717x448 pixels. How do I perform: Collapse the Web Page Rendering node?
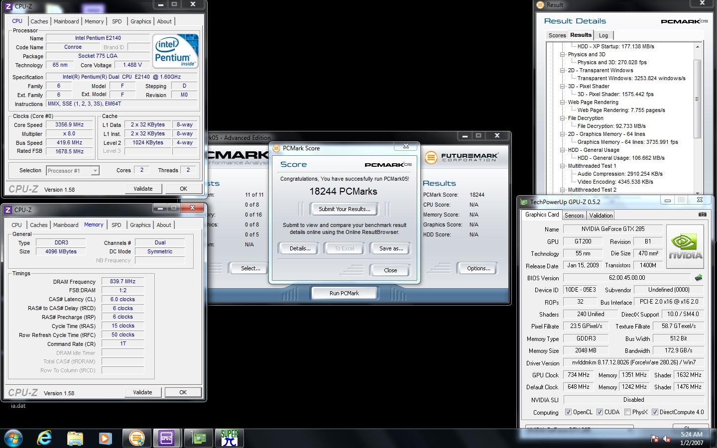coord(562,102)
